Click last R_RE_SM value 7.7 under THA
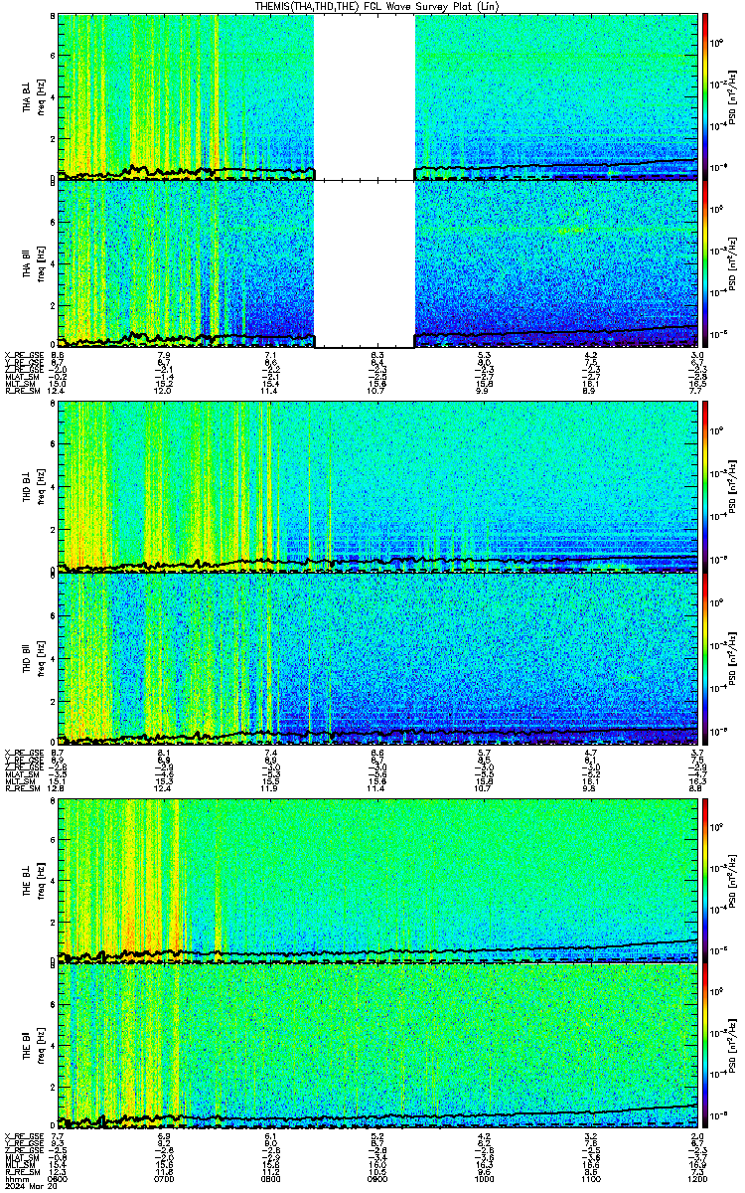This screenshot has width=745, height=1193. click(x=696, y=392)
